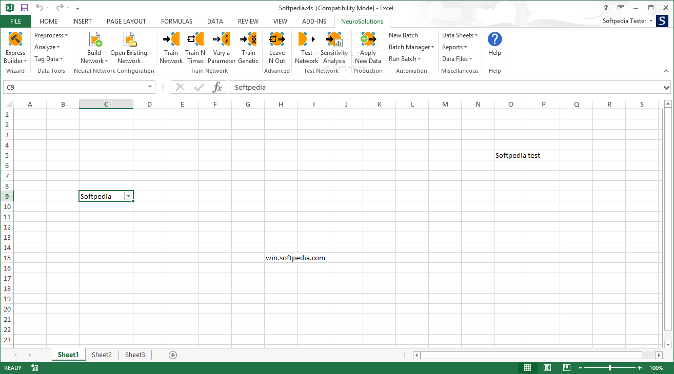Click the Insert Function fx button

tap(217, 87)
